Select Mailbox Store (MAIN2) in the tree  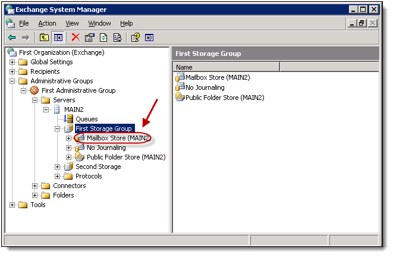[118, 138]
